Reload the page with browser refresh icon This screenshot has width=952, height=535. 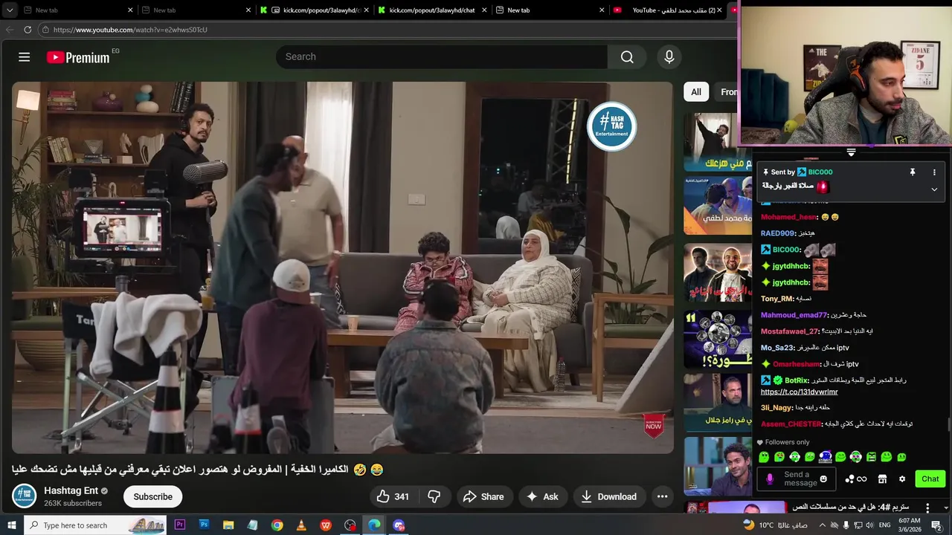(x=28, y=30)
